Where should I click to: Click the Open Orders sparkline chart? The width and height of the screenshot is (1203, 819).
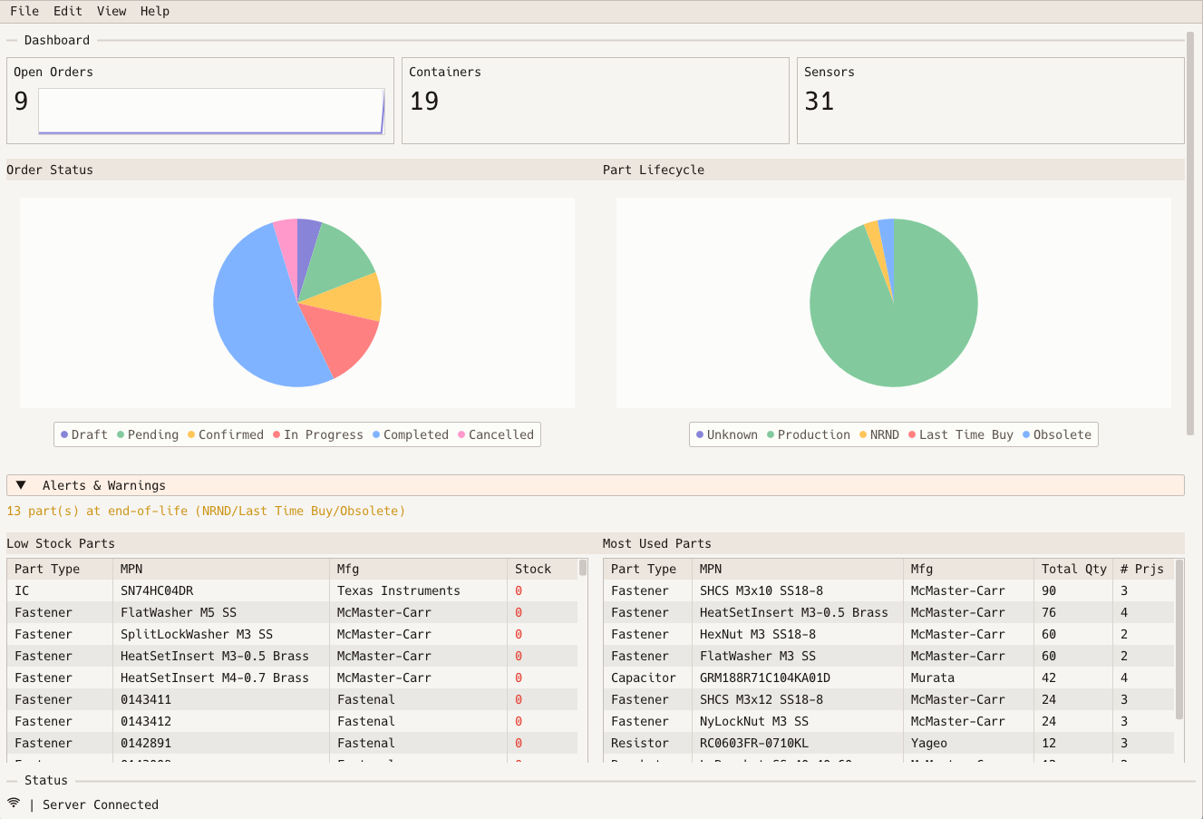click(x=211, y=112)
